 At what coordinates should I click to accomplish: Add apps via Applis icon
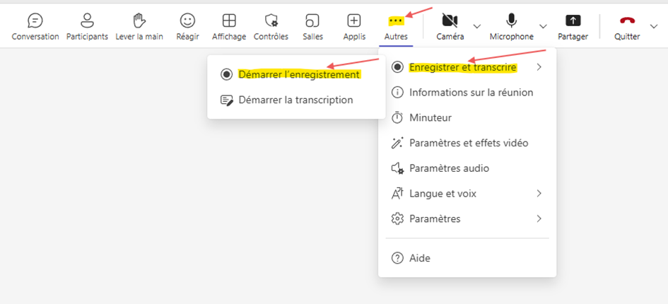[x=354, y=20]
